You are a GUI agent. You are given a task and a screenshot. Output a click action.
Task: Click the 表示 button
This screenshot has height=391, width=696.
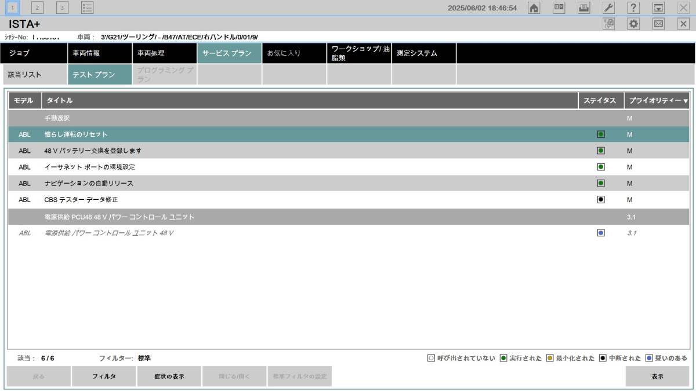[658, 376]
